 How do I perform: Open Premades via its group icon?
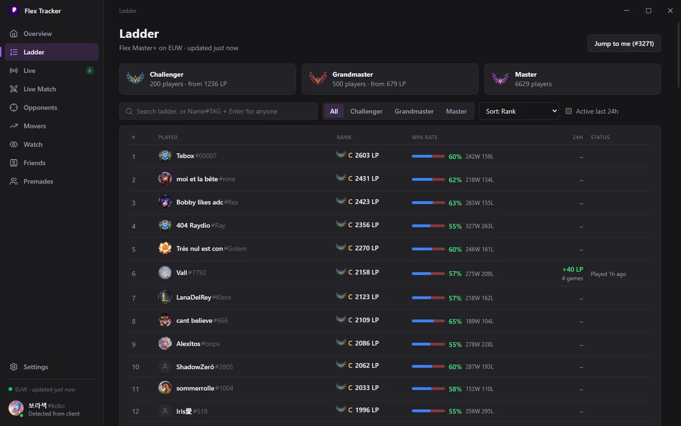[14, 181]
